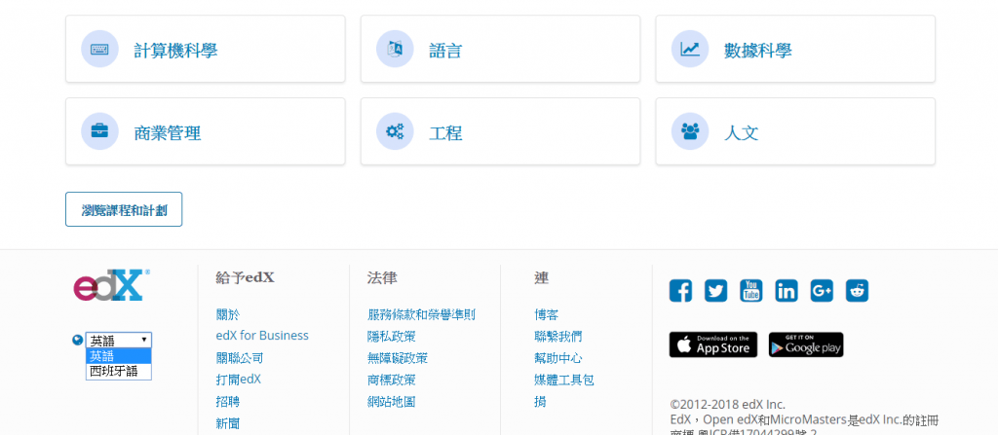This screenshot has height=435, width=998.
Task: Open 服務條款和榮譽準則 link
Action: [421, 314]
